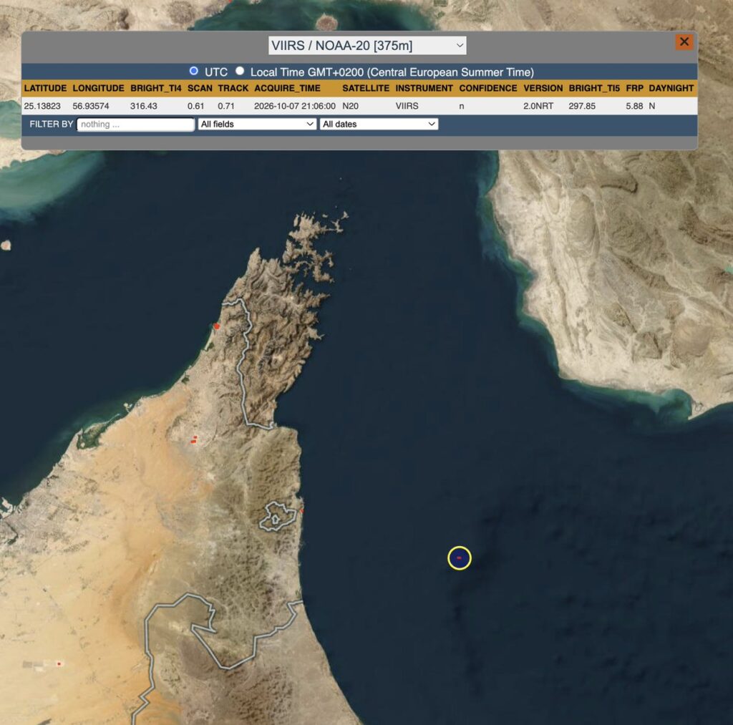Open the All dates filter dropdown
This screenshot has height=725, width=733.
click(x=379, y=124)
